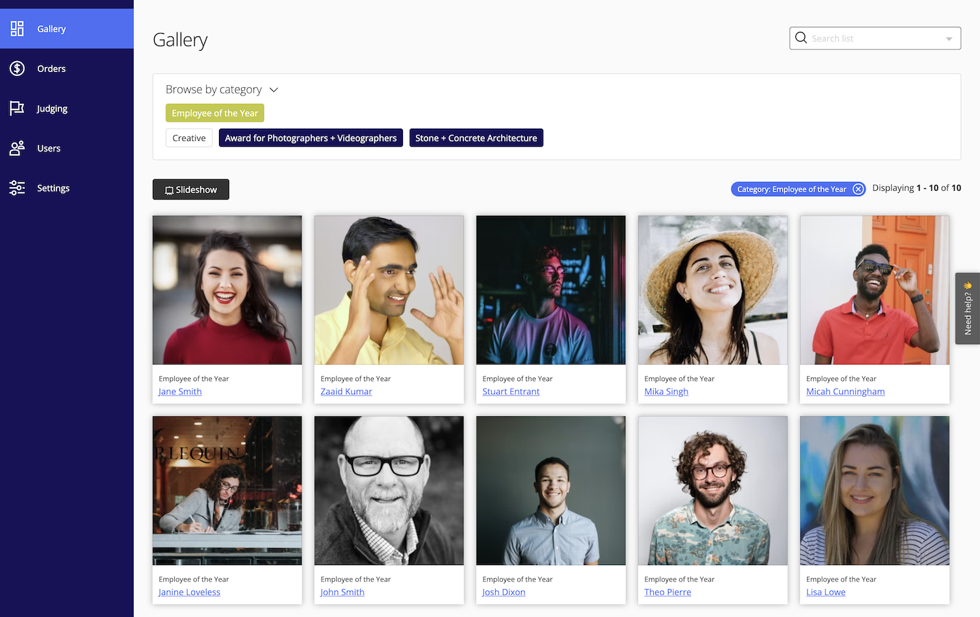Click the waving hand emoji on help tab

[x=967, y=284]
